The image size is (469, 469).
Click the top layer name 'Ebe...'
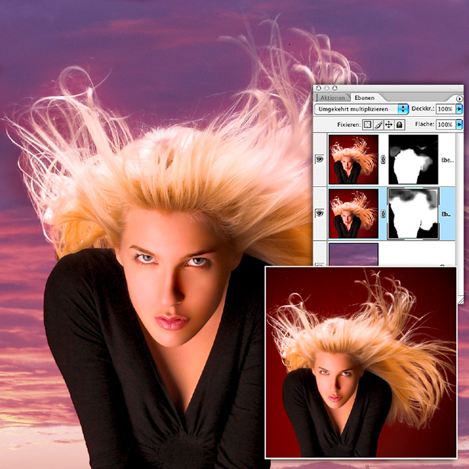tap(448, 160)
